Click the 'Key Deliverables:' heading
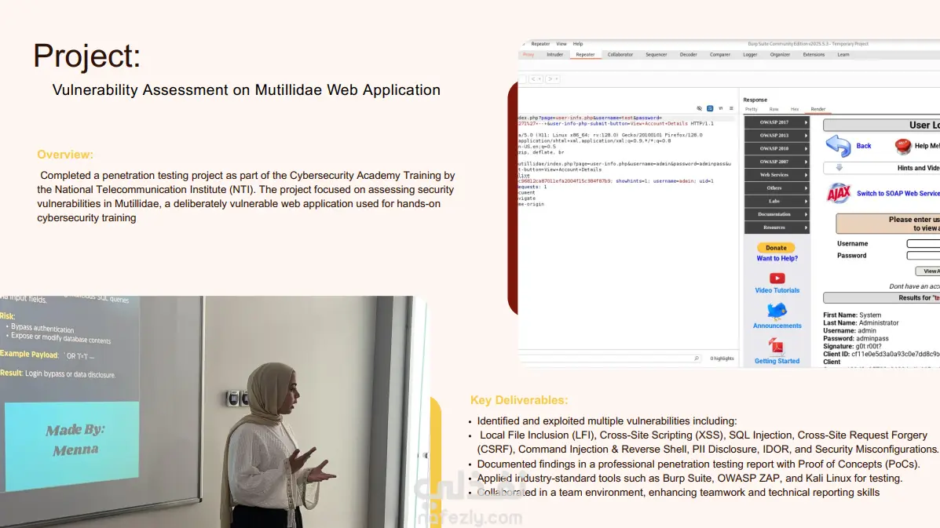The image size is (940, 528). click(x=519, y=400)
